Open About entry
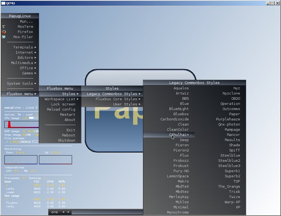This screenshot has height=216, width=281. coord(60,120)
